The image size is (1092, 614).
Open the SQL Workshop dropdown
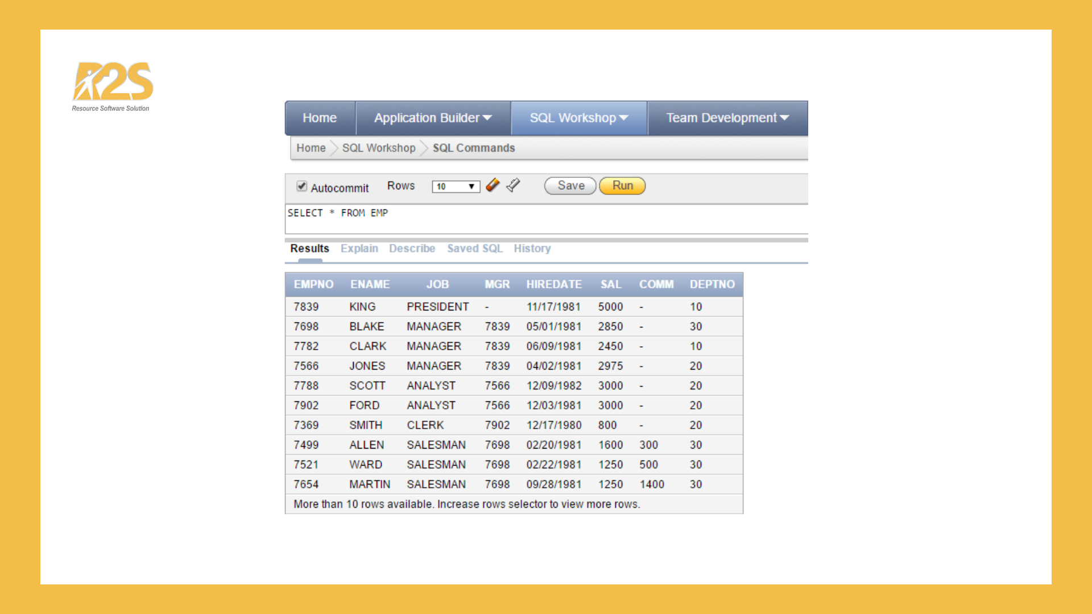pos(578,118)
